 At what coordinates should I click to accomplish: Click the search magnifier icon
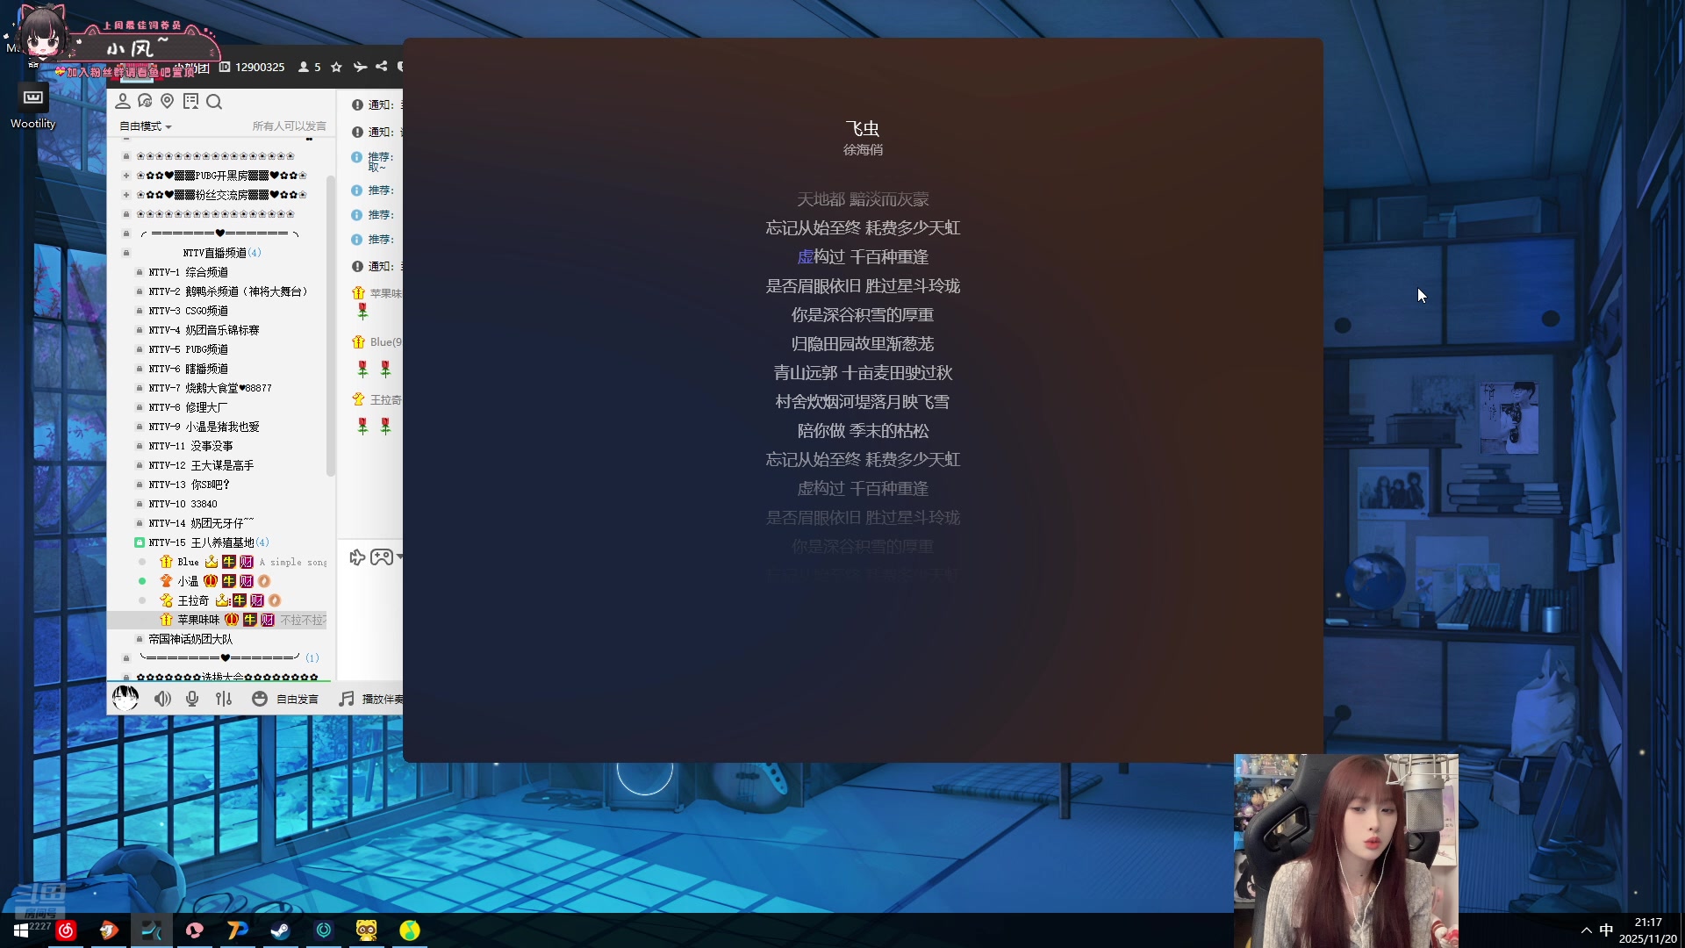point(214,102)
